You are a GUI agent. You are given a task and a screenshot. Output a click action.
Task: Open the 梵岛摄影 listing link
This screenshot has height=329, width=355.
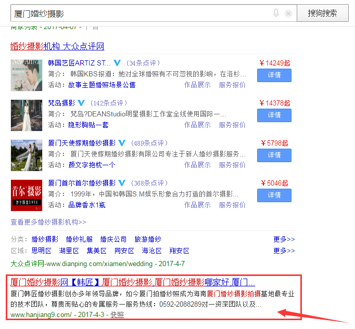(x=61, y=103)
